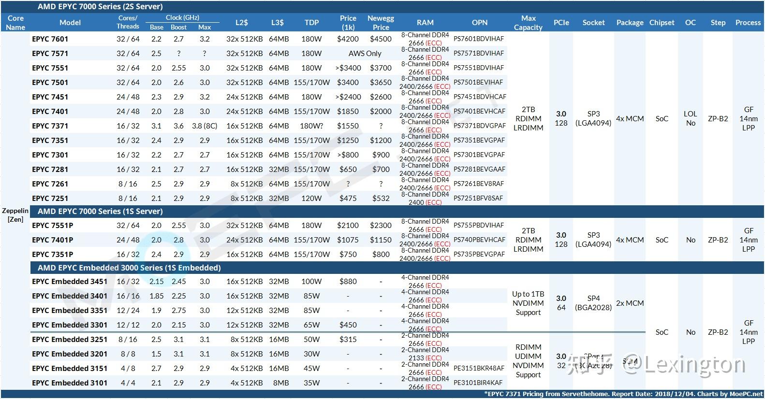
Task: Click the "EPYC 7551" model name
Action: [x=50, y=68]
